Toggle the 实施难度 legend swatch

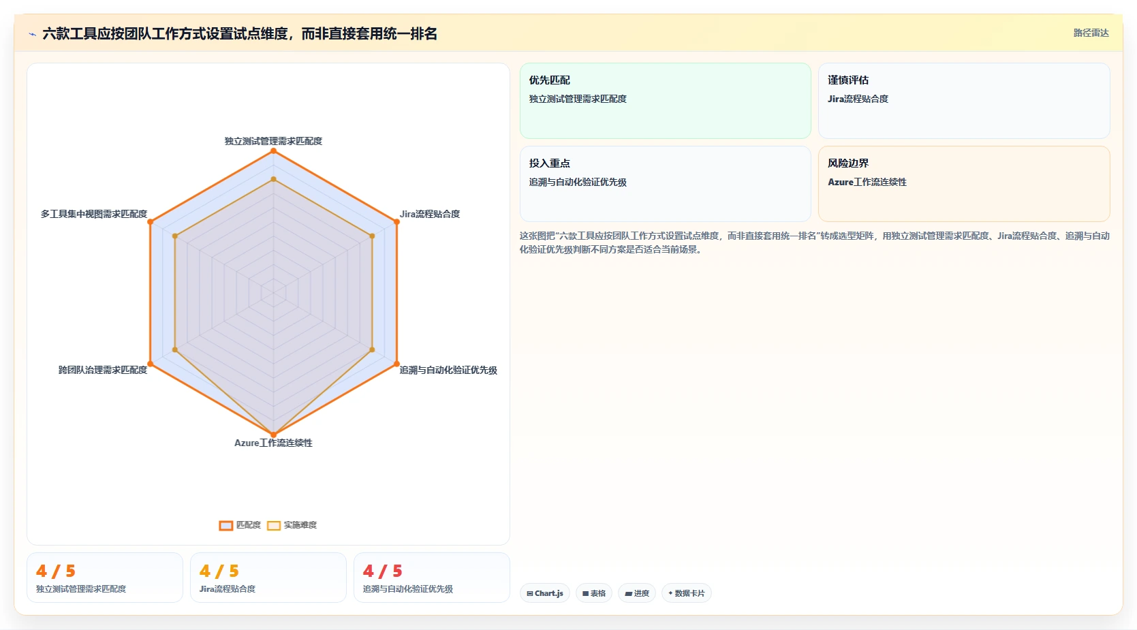274,525
